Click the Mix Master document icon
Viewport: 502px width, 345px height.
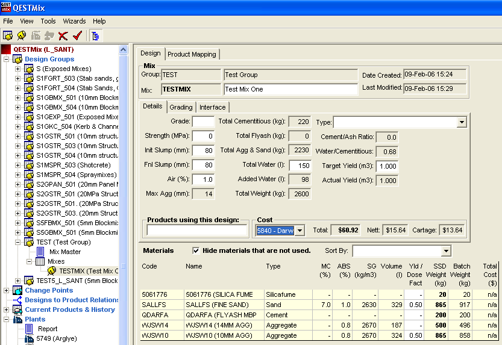41,252
